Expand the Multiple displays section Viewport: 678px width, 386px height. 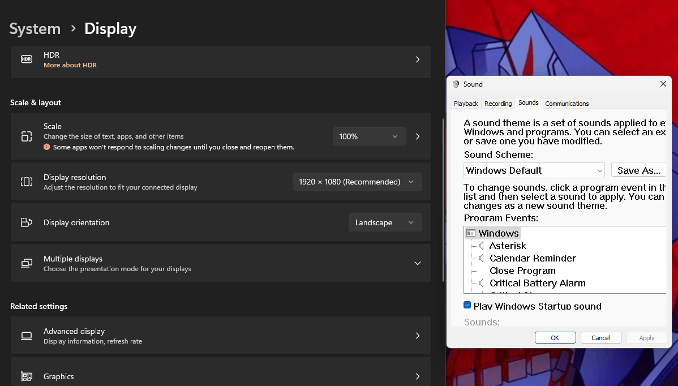pyautogui.click(x=418, y=263)
